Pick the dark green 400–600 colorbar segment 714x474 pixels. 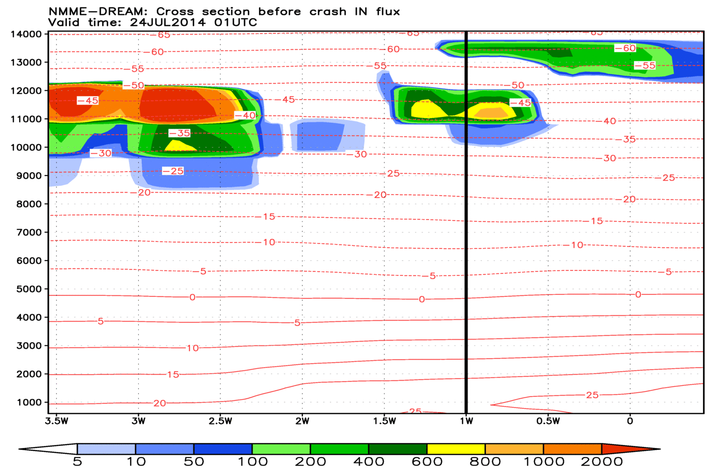pyautogui.click(x=398, y=449)
